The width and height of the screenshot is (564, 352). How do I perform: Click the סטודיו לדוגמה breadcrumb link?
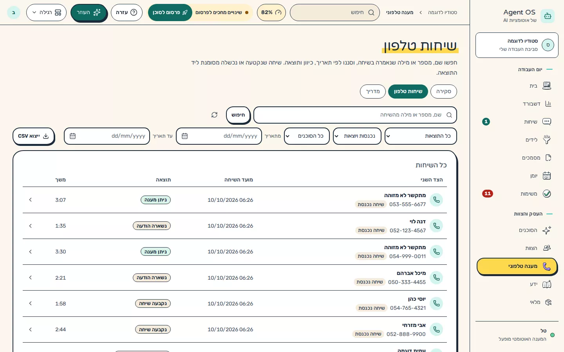coord(443,13)
